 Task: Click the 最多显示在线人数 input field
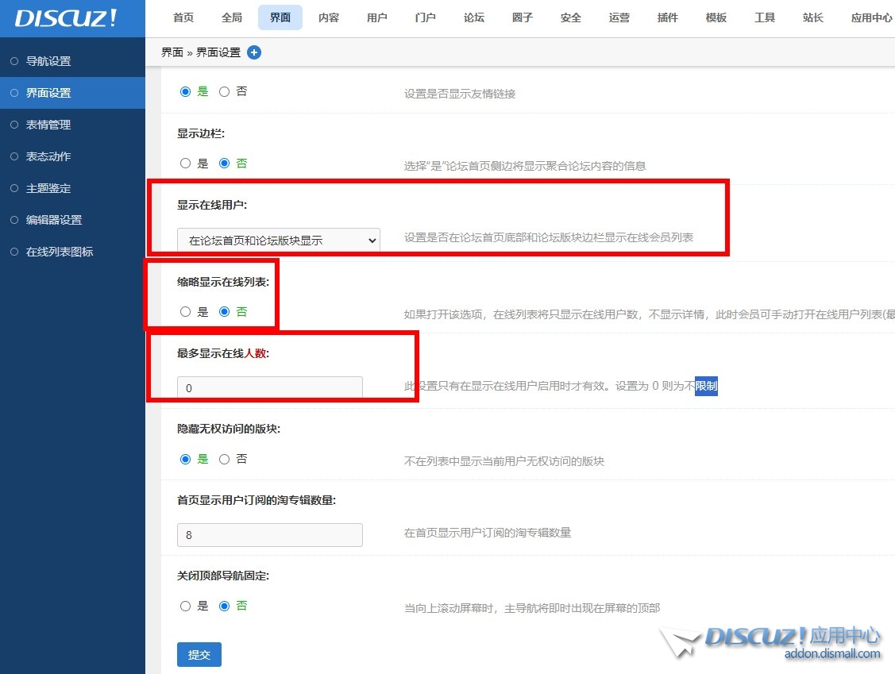click(x=270, y=388)
